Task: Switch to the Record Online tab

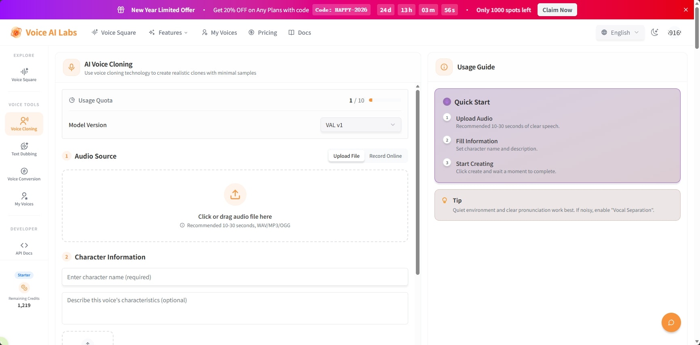Action: pos(386,156)
